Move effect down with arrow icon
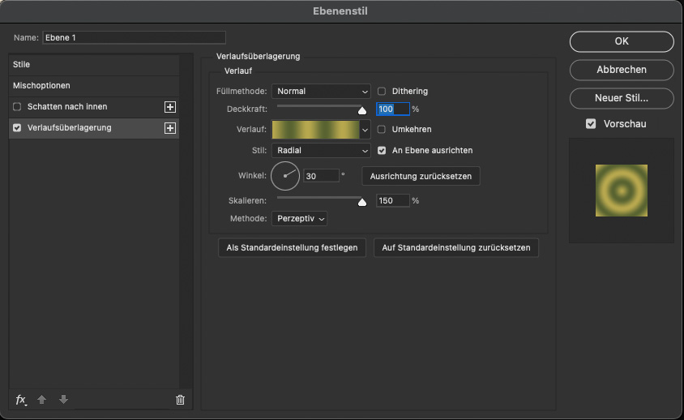Screen dimensions: 684x420 click(x=64, y=400)
